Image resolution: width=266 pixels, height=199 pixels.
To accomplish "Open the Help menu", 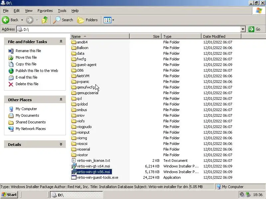I will [x=75, y=11].
